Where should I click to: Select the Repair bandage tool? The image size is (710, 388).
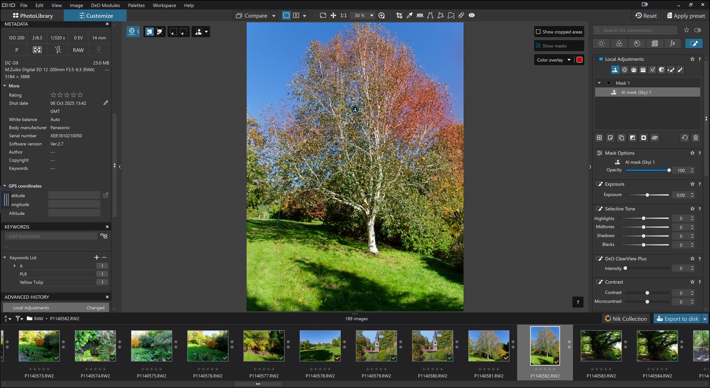(x=461, y=16)
